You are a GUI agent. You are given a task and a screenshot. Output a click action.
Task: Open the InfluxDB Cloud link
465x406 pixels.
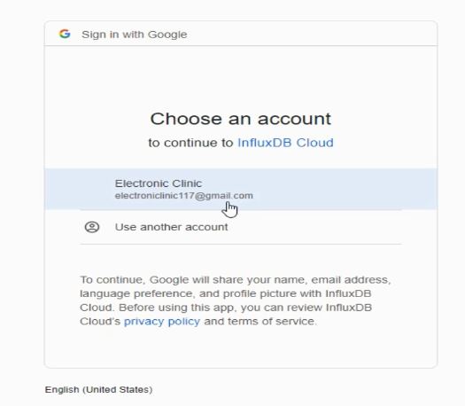(285, 143)
